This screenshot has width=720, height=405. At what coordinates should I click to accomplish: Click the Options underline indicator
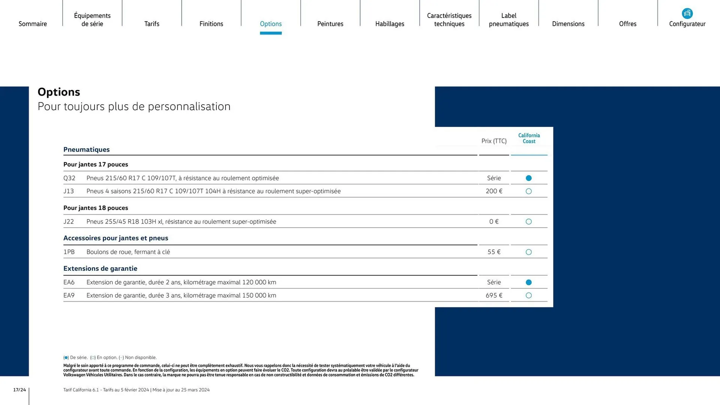coord(271,33)
